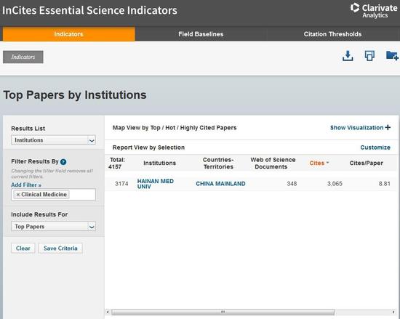The height and width of the screenshot is (319, 400).
Task: Click the InCites Essential Science Indicators title
Action: 89,10
